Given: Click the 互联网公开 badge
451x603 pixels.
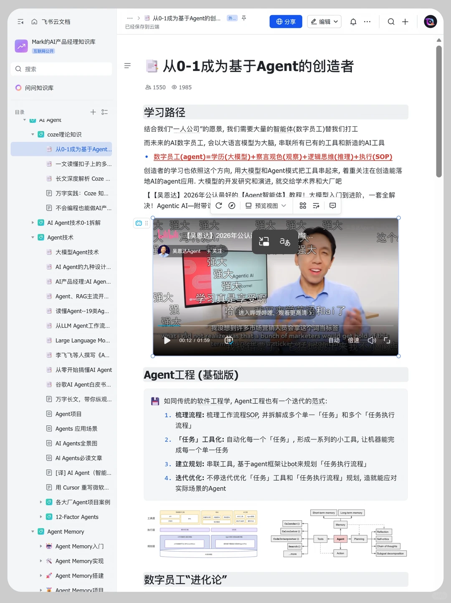Looking at the screenshot, I should point(43,51).
